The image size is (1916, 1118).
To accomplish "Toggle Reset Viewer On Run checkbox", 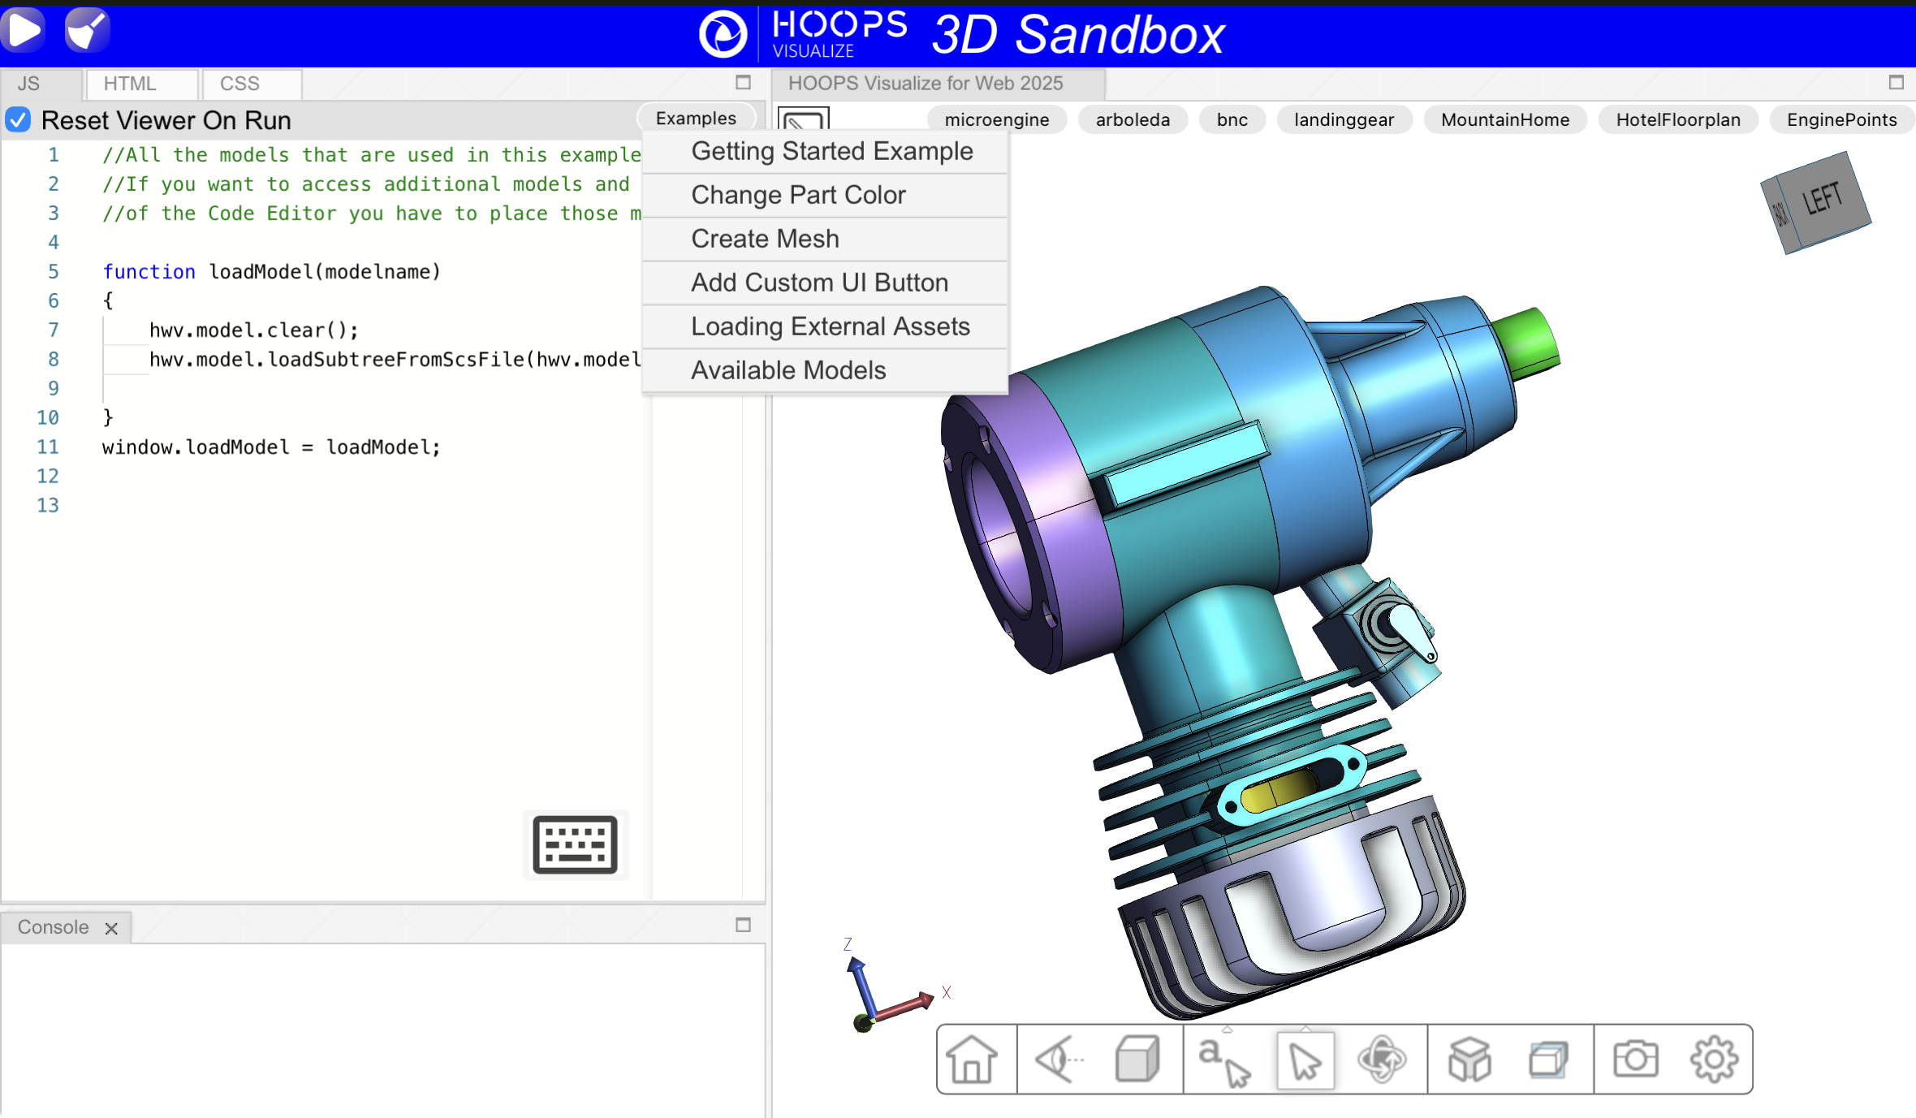I will 18,120.
